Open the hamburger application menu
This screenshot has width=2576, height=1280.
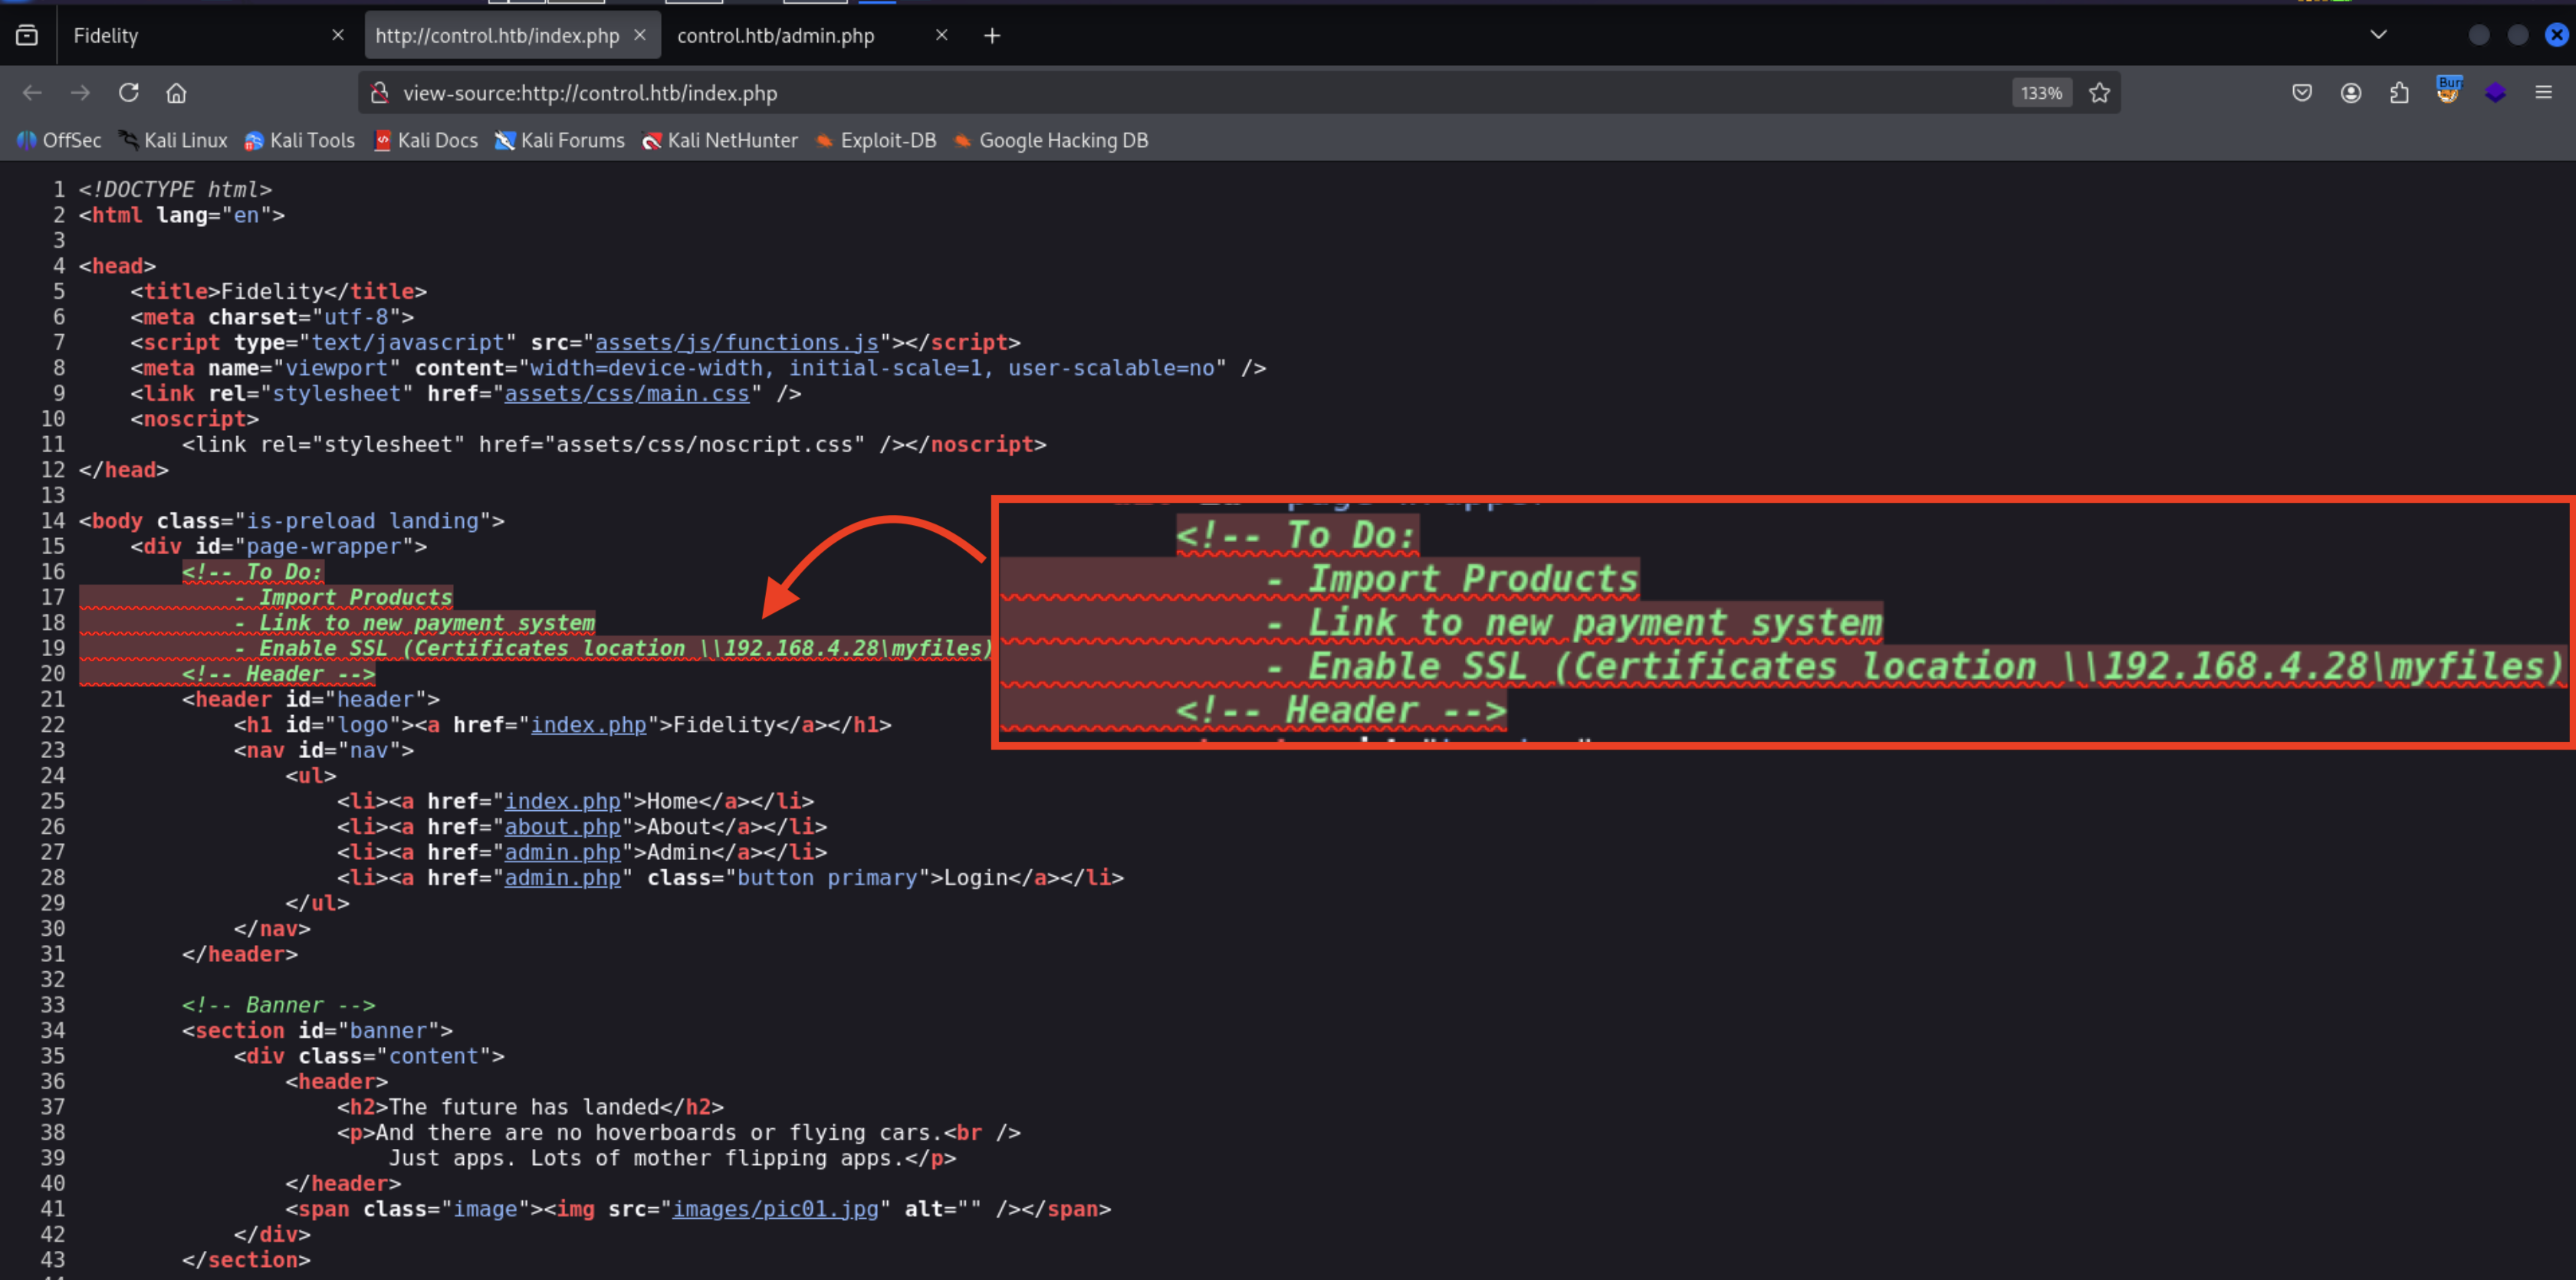click(2544, 93)
